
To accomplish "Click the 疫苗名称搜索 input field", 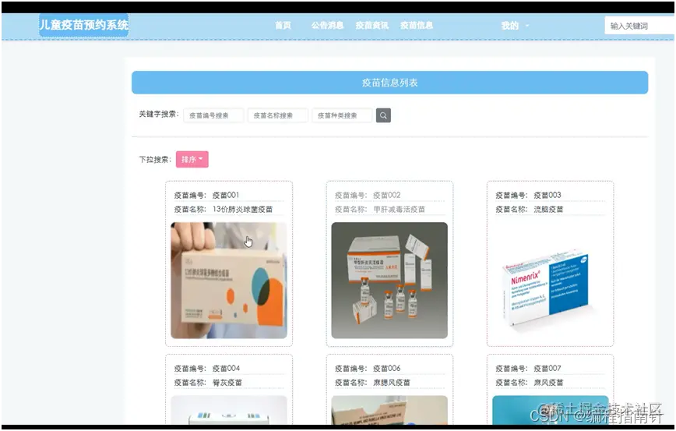I will coord(277,115).
